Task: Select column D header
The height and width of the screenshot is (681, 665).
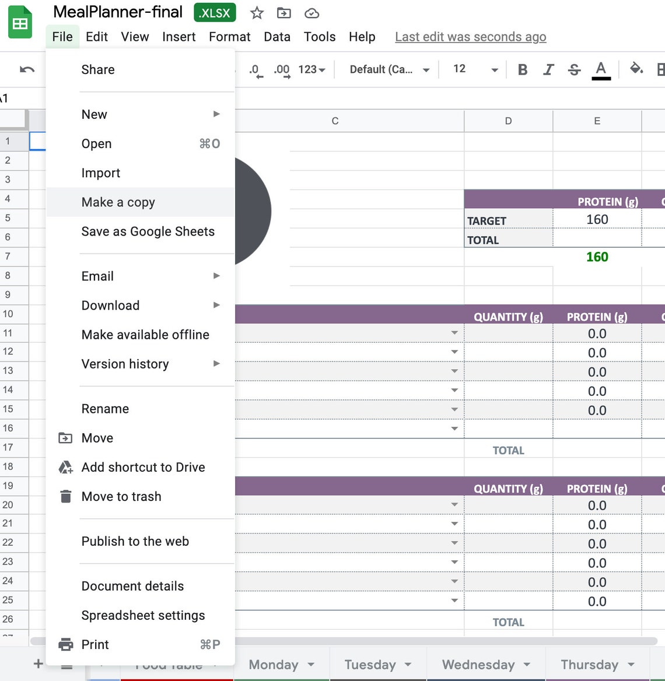Action: (509, 121)
